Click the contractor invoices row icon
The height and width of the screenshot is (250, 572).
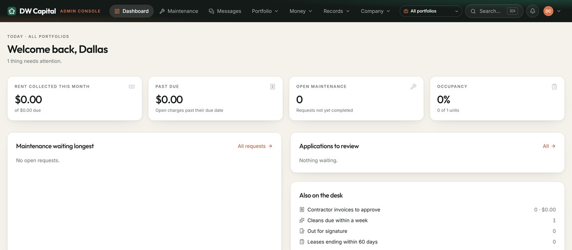pos(302,210)
